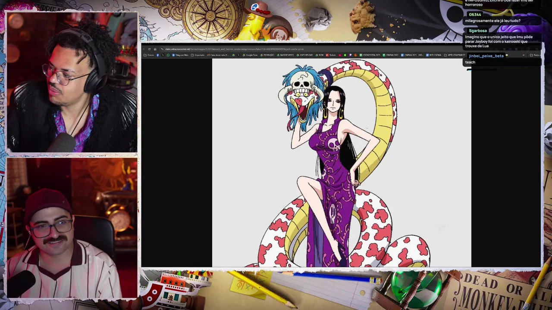Open the Todoist bookmark
Screen dimensions: 552x310
click(331, 55)
